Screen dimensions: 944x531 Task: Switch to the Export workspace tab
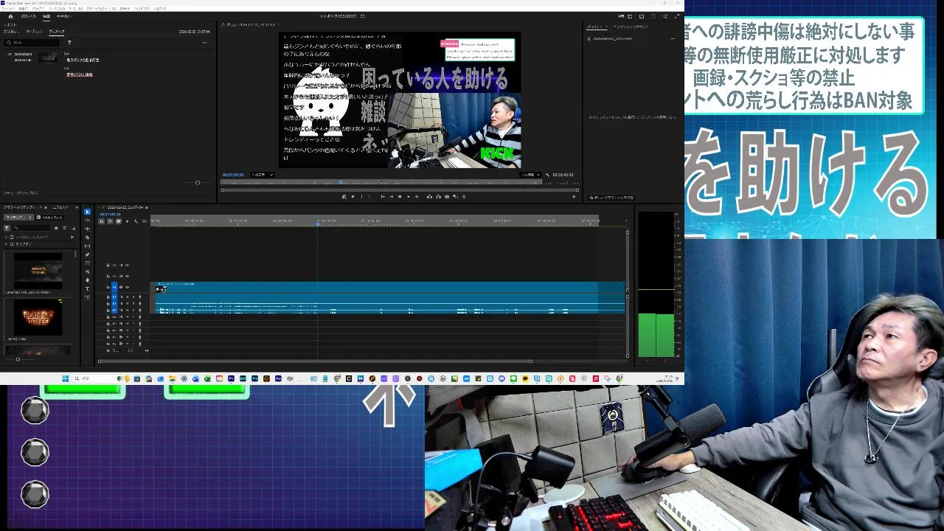click(x=64, y=16)
